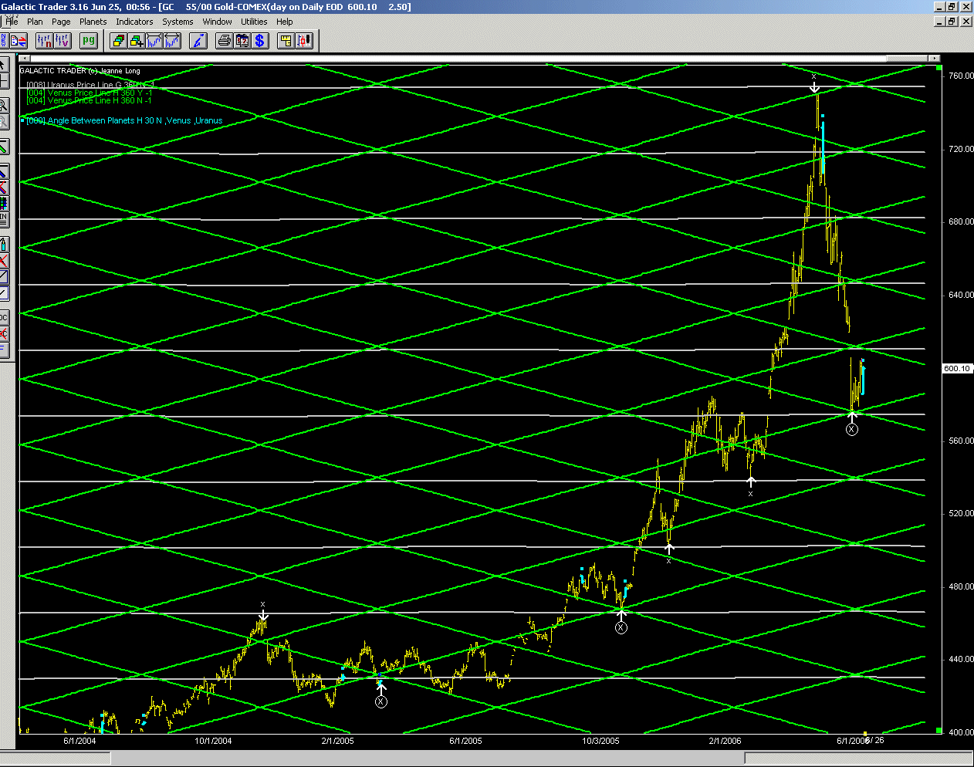Click the green square at chart top-right corner
Screen dimensions: 974x767
tap(938, 69)
